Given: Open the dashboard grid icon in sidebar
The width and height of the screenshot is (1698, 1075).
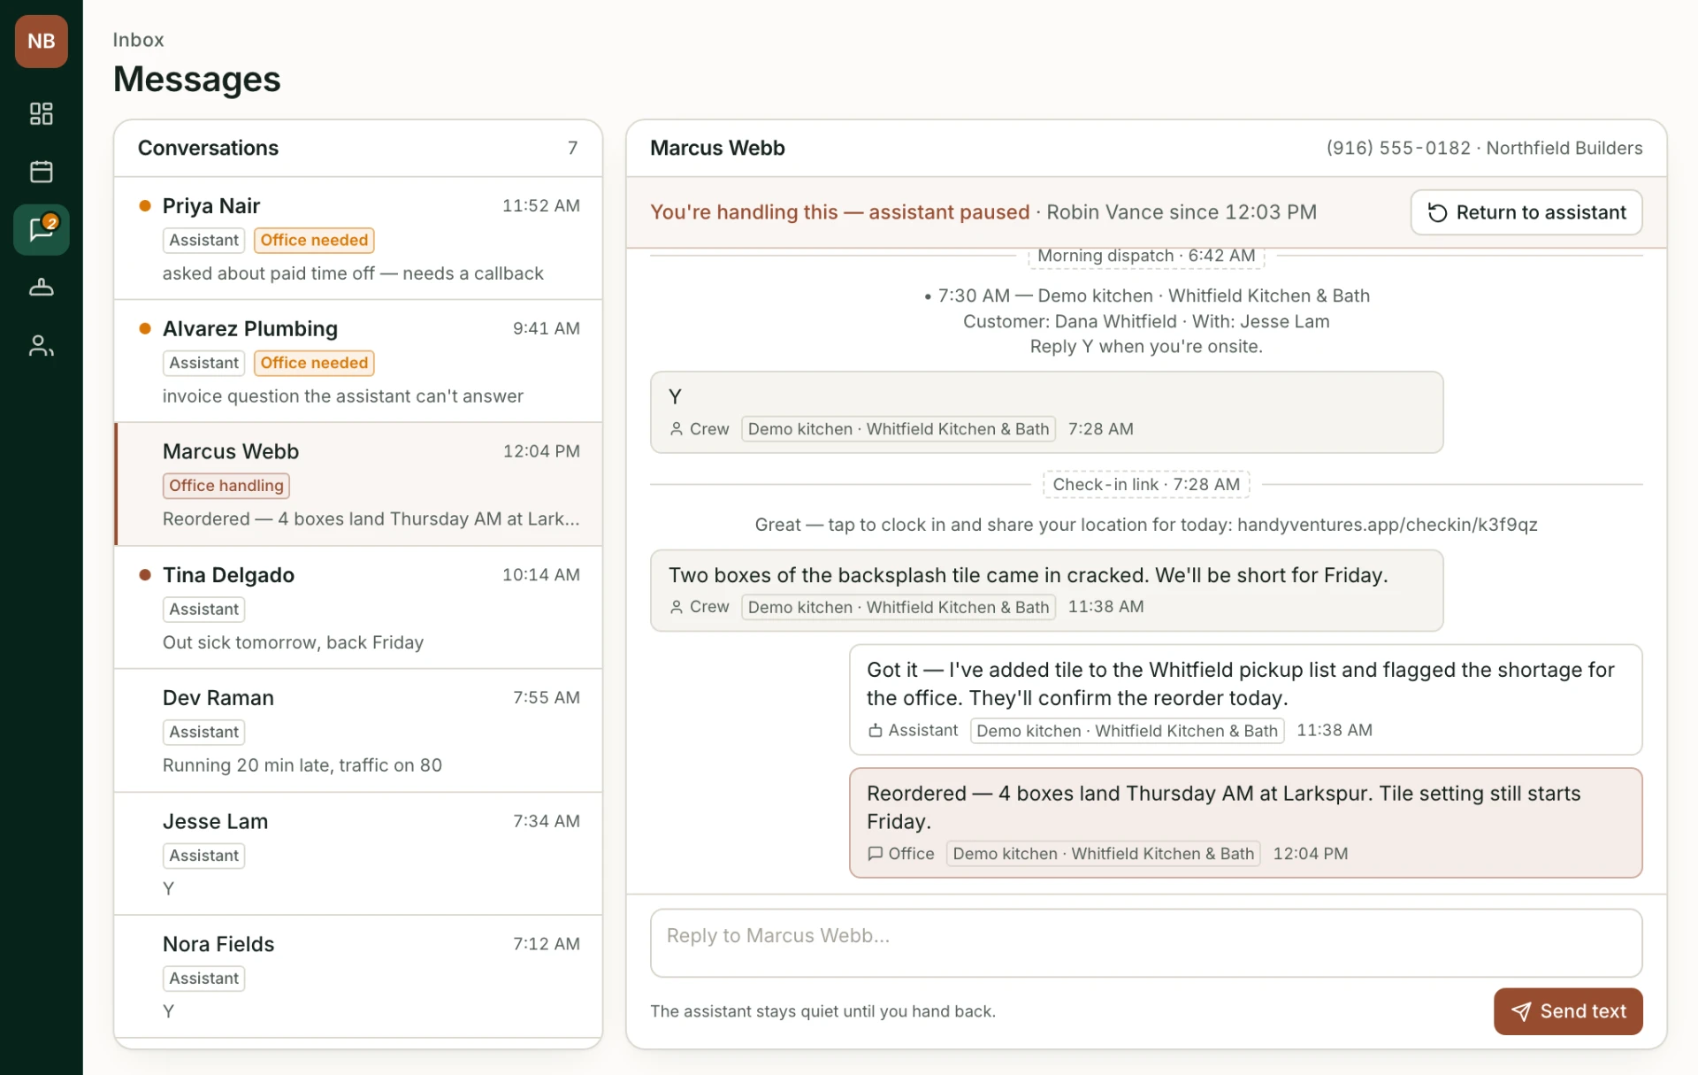Looking at the screenshot, I should click(41, 113).
